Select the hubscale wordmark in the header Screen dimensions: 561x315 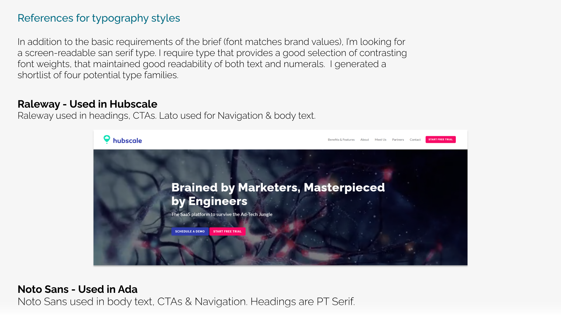[128, 140]
